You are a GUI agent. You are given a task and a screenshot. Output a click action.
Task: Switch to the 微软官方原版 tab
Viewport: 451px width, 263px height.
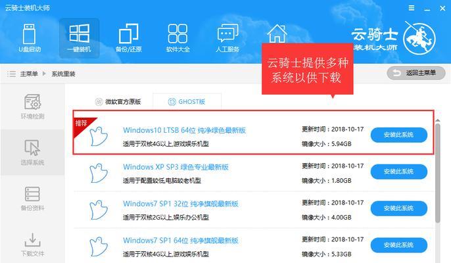point(118,101)
